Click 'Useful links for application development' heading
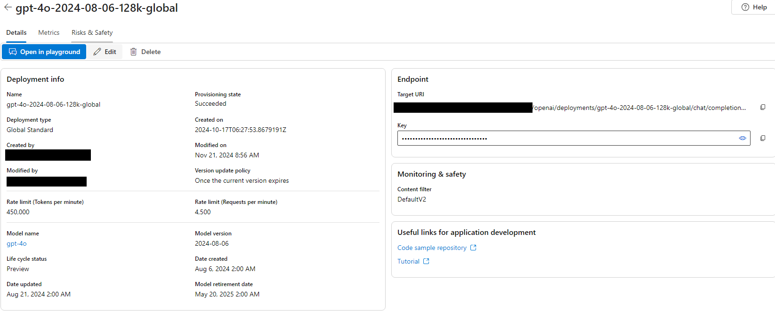This screenshot has height=327, width=775. point(467,233)
